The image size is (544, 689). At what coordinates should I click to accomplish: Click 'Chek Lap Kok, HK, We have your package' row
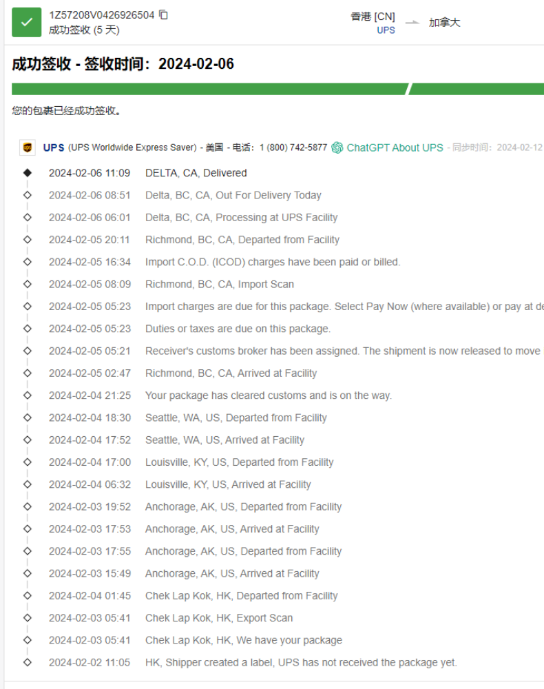tap(244, 640)
